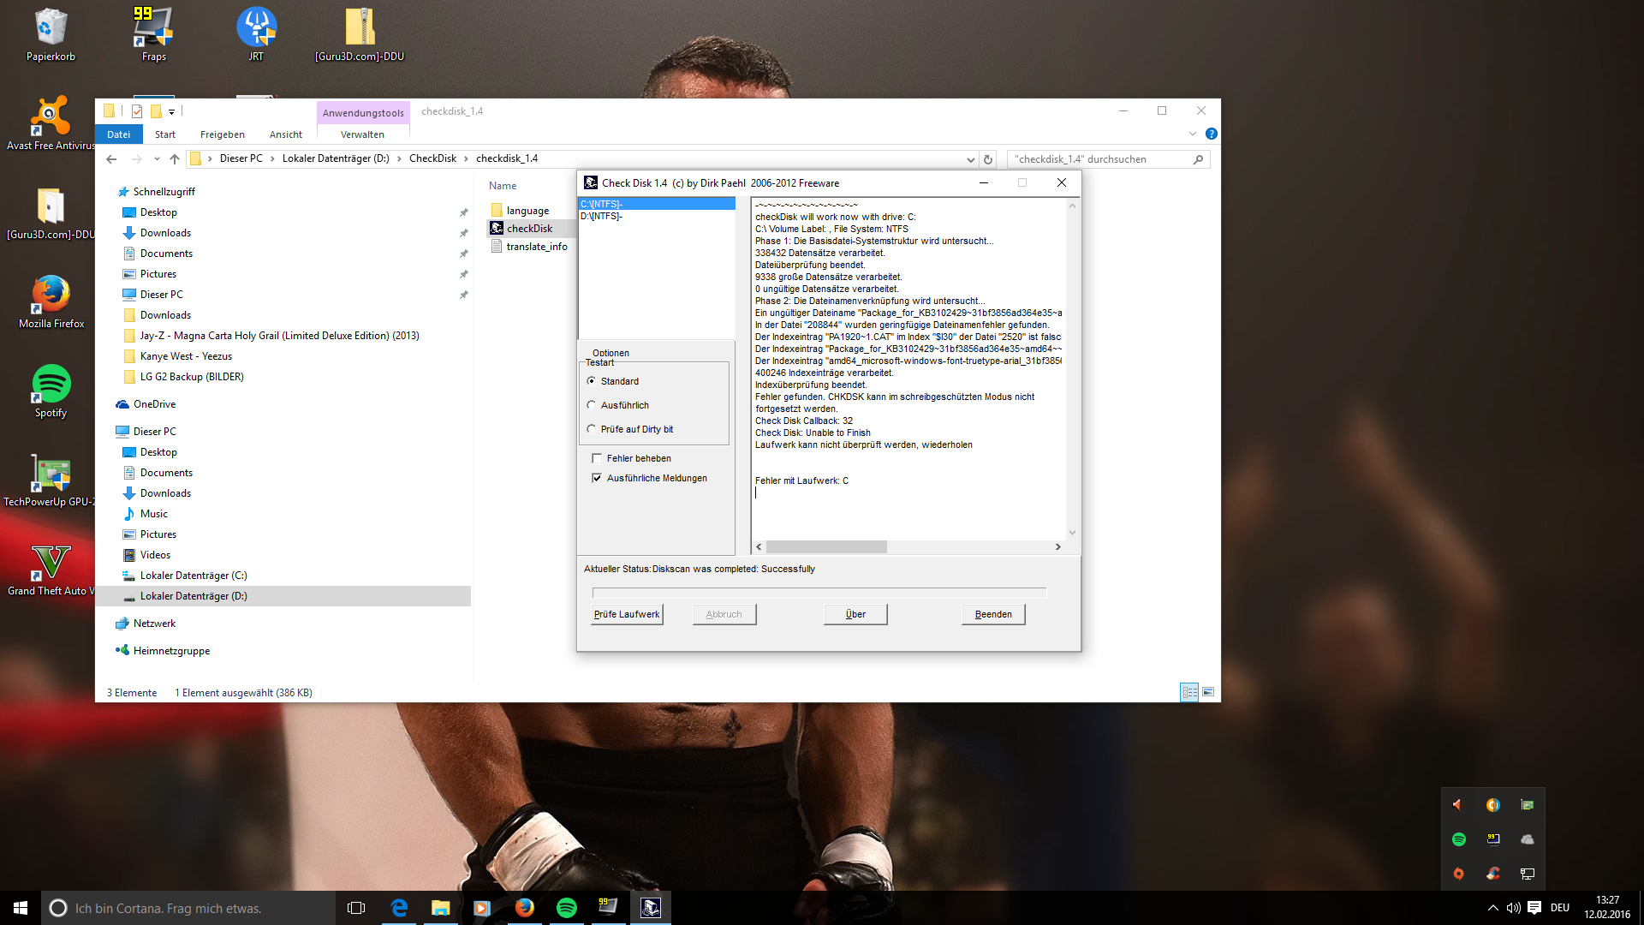Click the Prüfe Laufwerk button

627,614
